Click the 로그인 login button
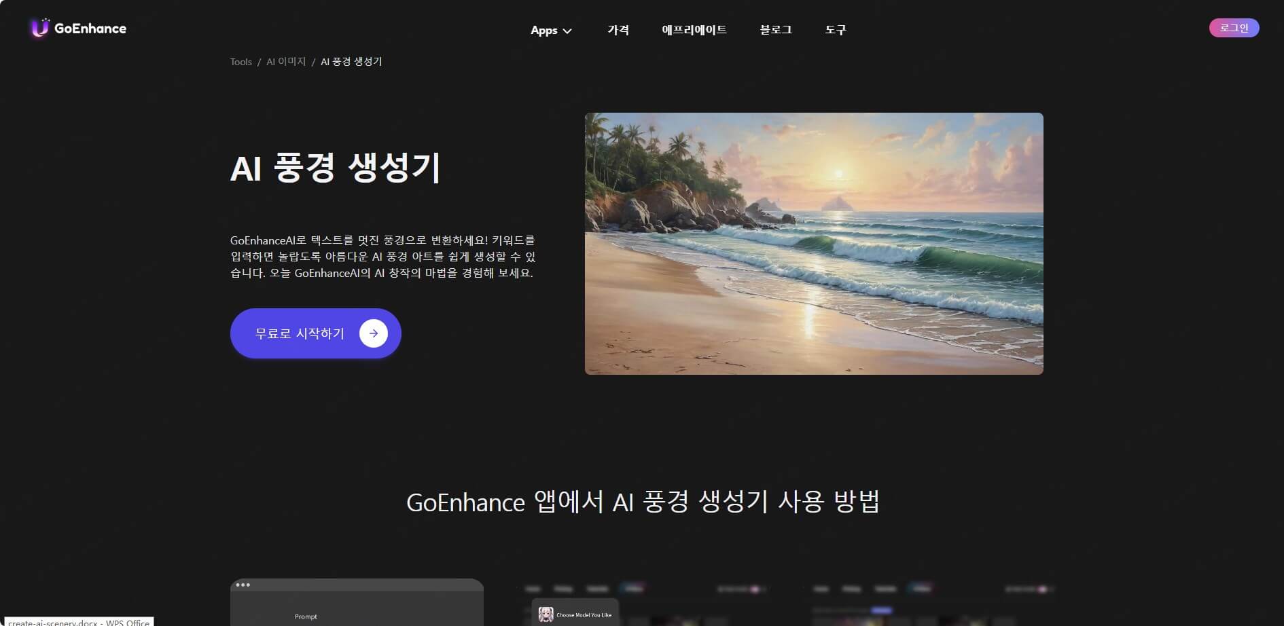The image size is (1284, 626). tap(1234, 28)
